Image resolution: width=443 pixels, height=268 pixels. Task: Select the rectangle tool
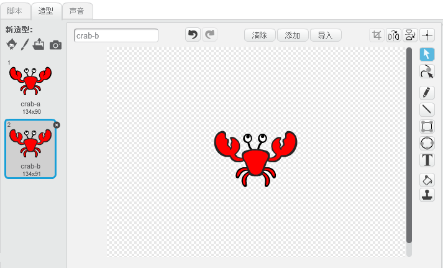tap(427, 126)
